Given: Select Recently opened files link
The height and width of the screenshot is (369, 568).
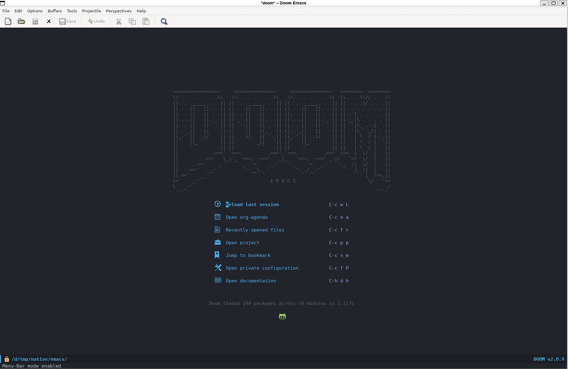Looking at the screenshot, I should (255, 230).
